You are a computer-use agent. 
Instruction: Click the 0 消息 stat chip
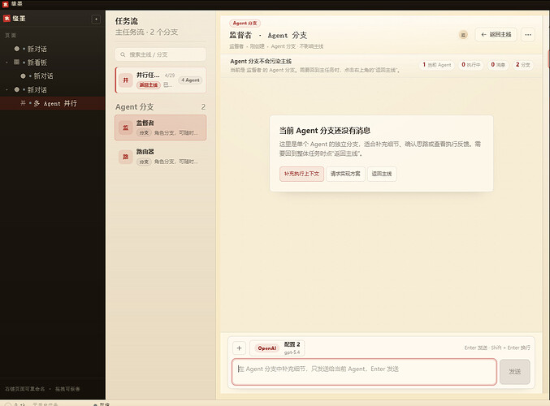(x=498, y=65)
